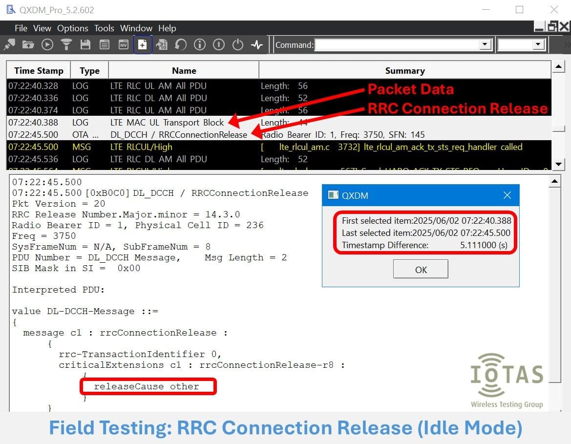Image resolution: width=571 pixels, height=444 pixels.
Task: Select the 07:22:40.374 log row
Action: pyautogui.click(x=279, y=110)
